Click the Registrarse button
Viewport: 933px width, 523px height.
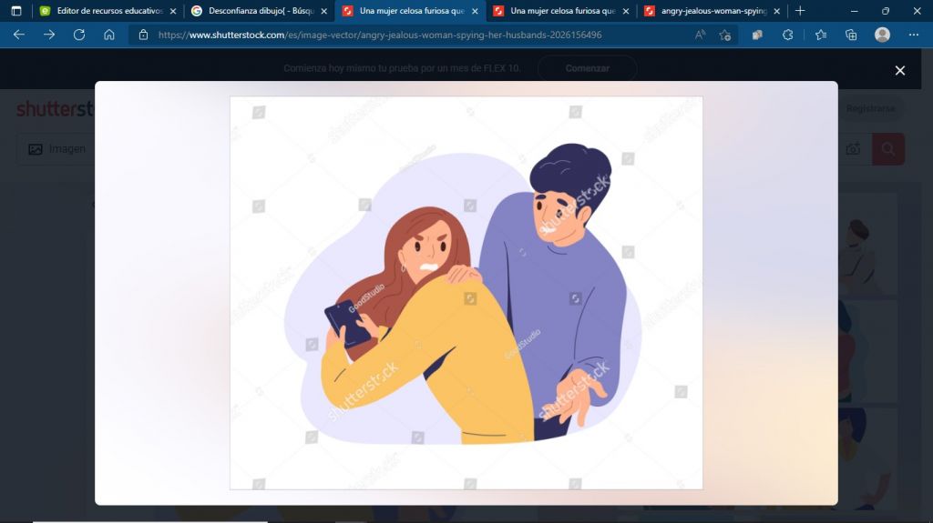(870, 109)
